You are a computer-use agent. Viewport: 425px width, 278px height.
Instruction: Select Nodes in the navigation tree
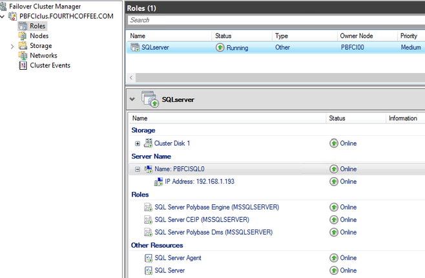click(x=39, y=36)
